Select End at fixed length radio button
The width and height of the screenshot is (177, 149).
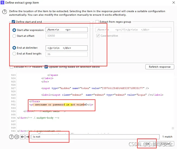tap(14, 54)
